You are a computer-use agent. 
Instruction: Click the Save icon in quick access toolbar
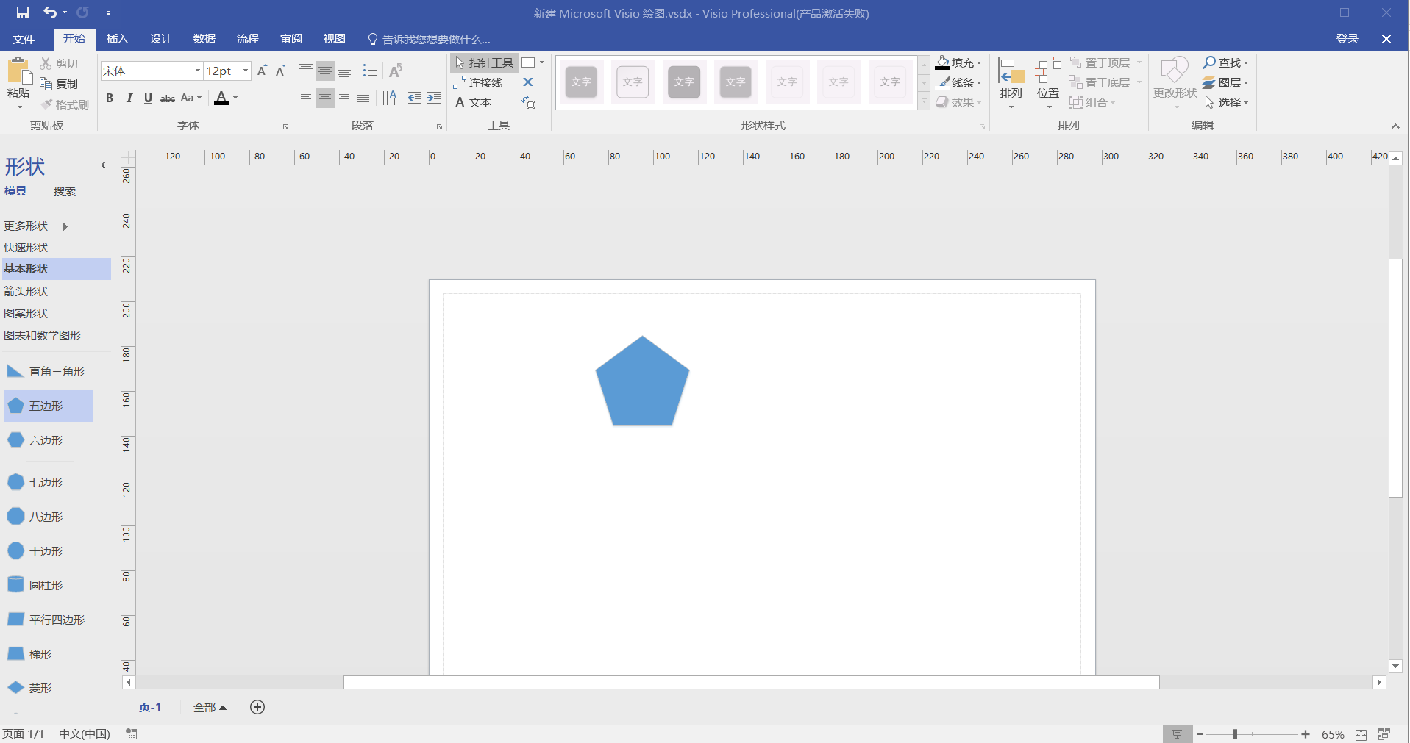pyautogui.click(x=23, y=12)
